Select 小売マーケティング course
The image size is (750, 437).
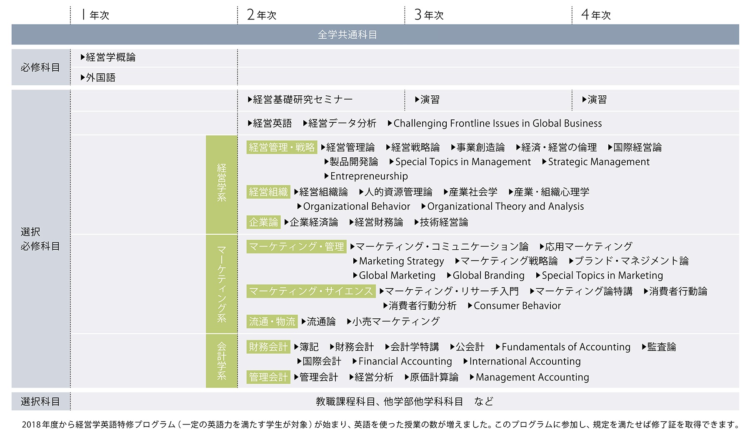pos(393,322)
